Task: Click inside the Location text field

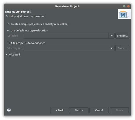Action: 66,36
